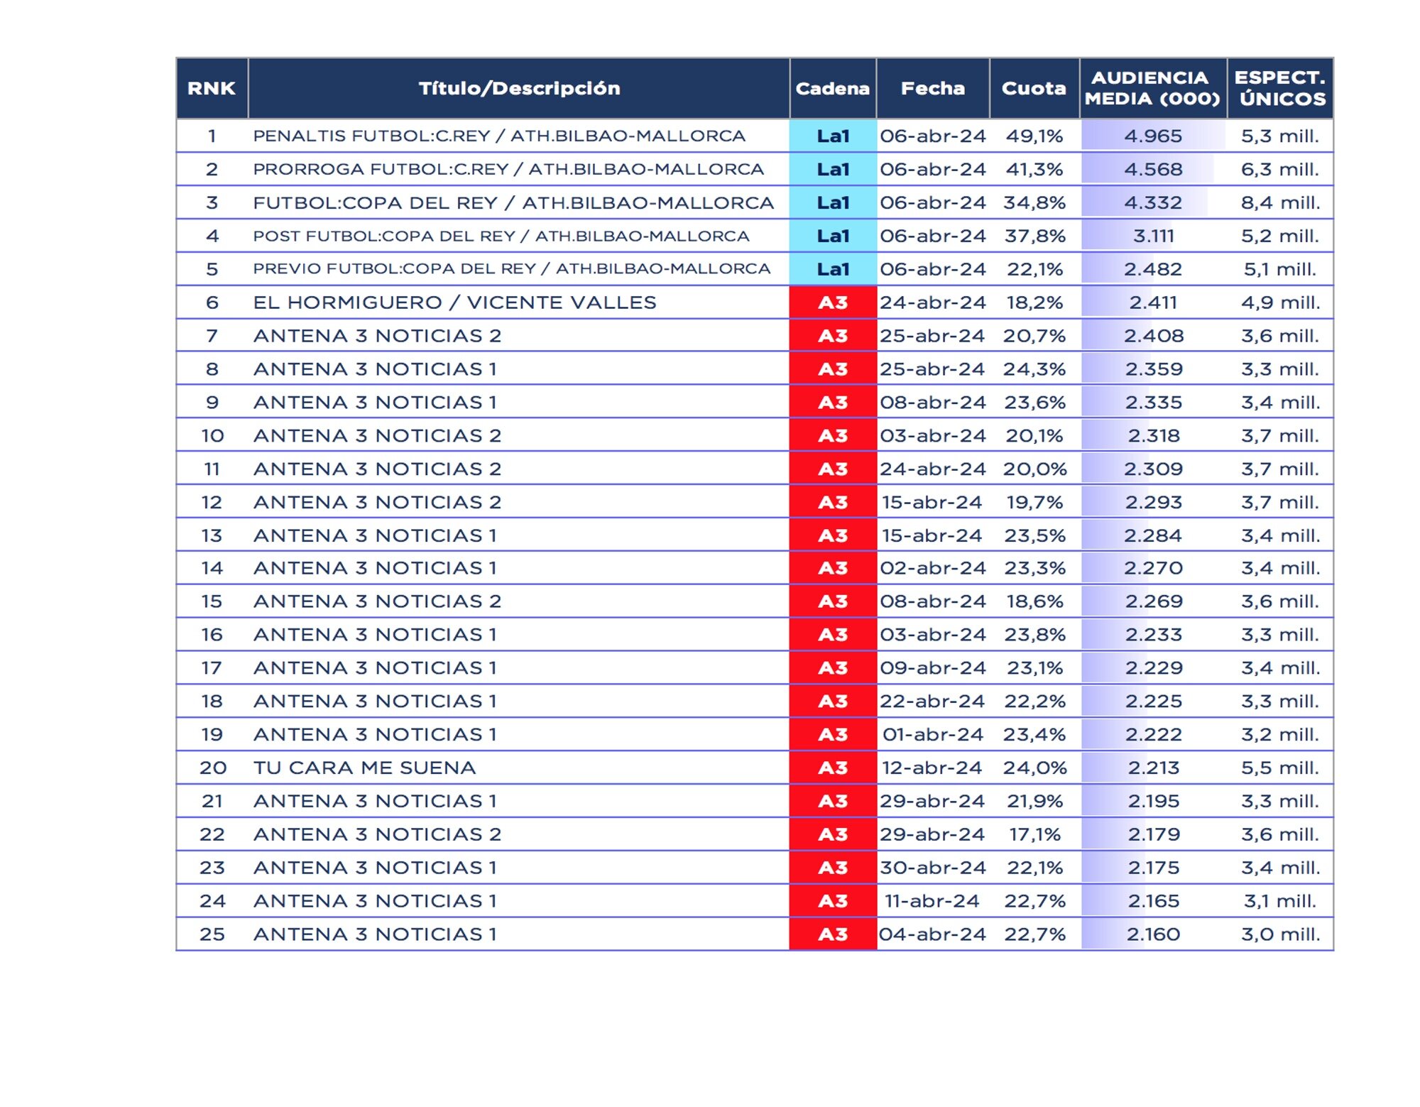
Task: Click the La1 badge for PREVIO FUTBOL row
Action: coord(833,269)
